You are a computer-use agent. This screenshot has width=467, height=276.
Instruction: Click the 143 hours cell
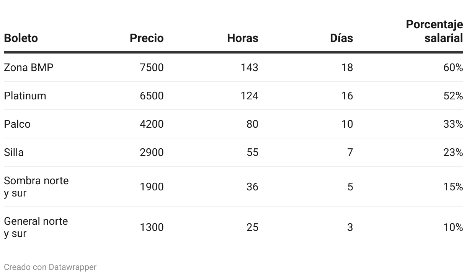tap(249, 68)
